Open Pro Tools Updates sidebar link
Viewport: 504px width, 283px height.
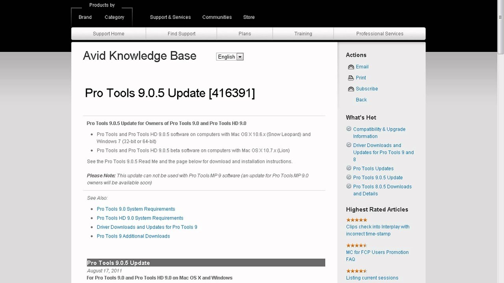pos(373,169)
